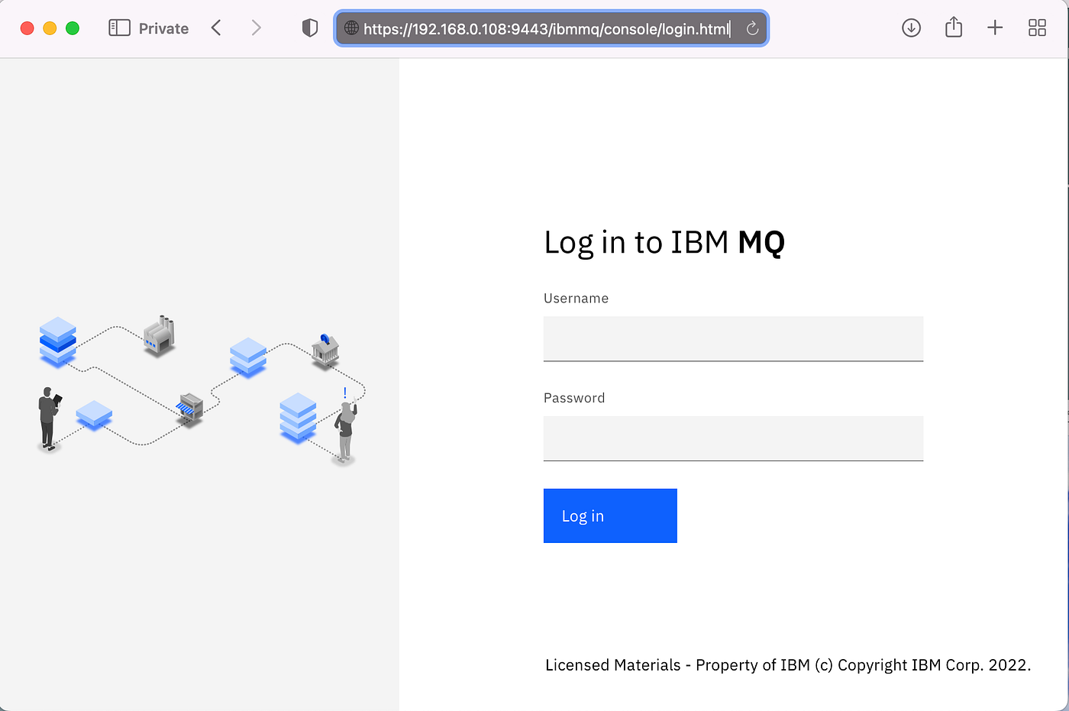
Task: Click the back navigation arrow
Action: click(x=216, y=27)
